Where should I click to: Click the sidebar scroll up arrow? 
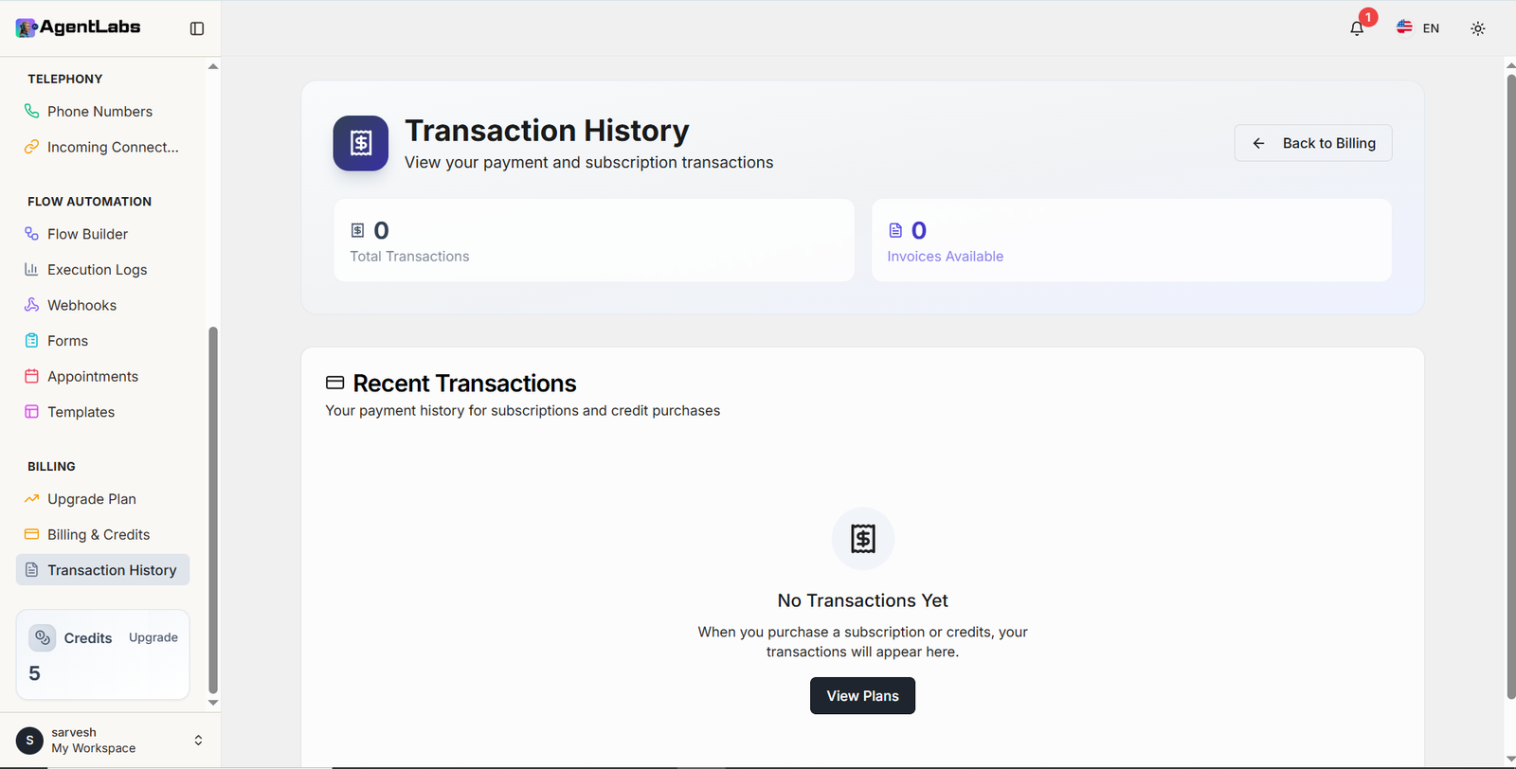pyautogui.click(x=213, y=66)
